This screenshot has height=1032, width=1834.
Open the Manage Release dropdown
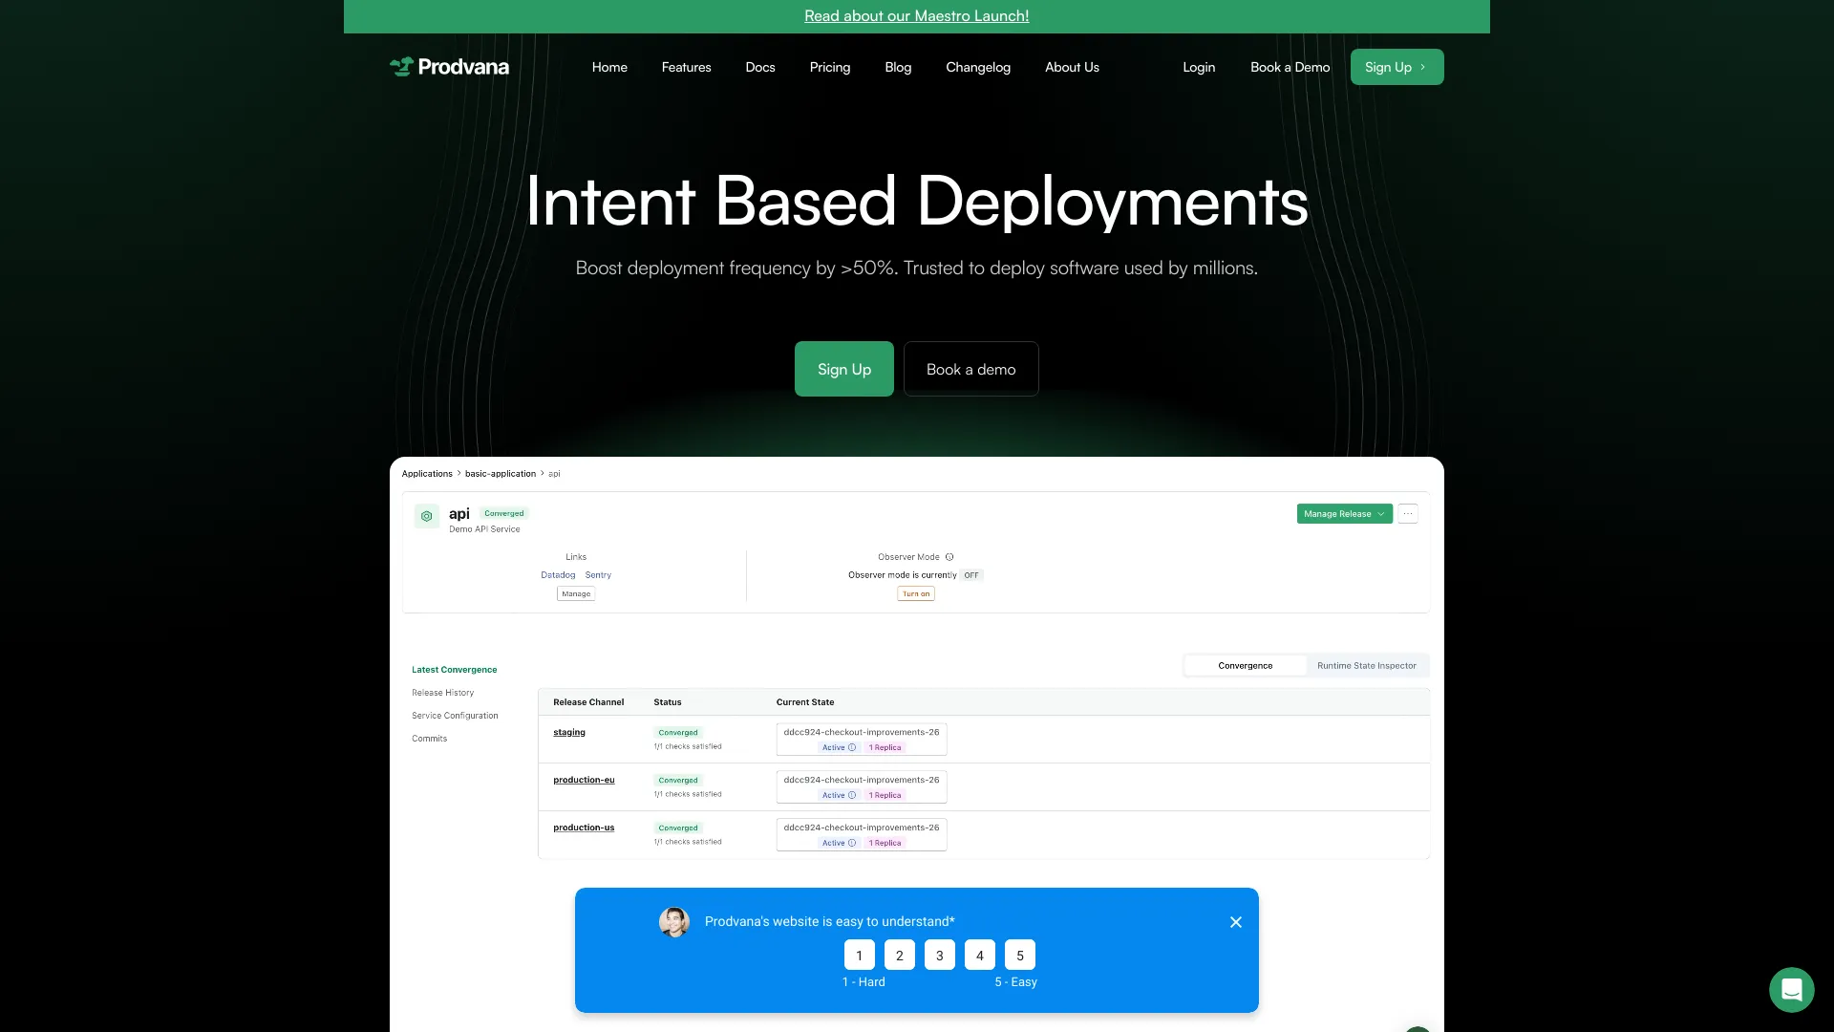[x=1344, y=513]
